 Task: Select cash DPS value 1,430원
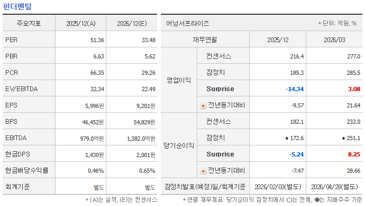pyautogui.click(x=95, y=155)
